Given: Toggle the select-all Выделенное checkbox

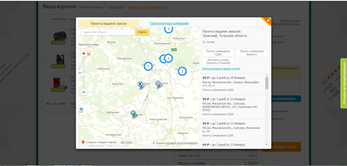Looking at the screenshot, I should (x=48, y=19).
